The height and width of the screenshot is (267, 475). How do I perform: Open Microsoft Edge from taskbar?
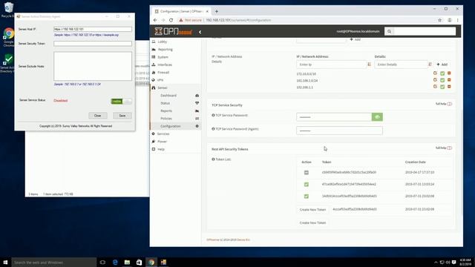click(115, 262)
